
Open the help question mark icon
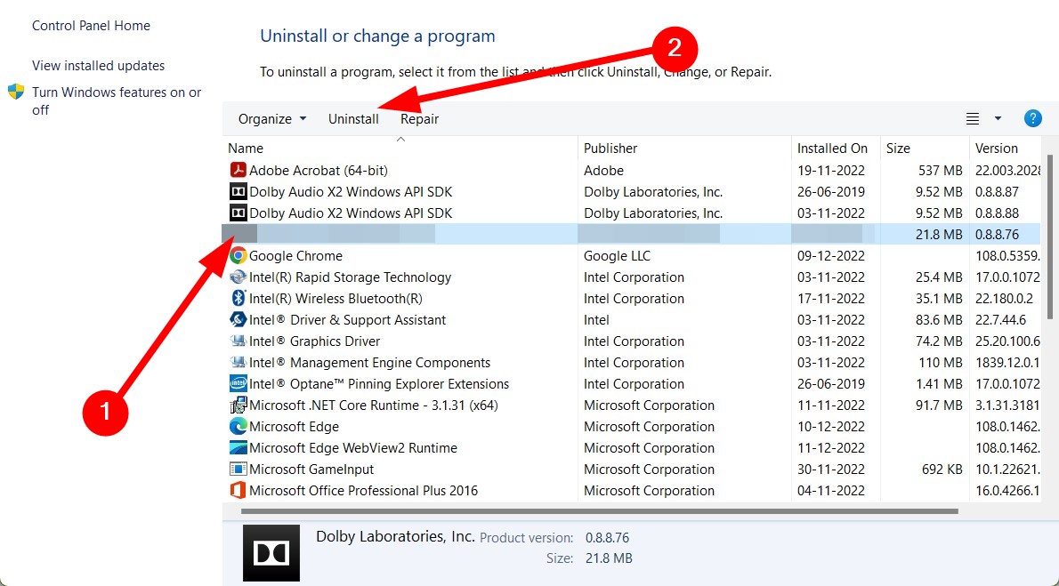tap(1032, 118)
